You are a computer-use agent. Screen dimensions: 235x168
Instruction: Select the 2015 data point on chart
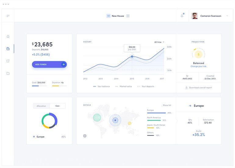(x=132, y=56)
